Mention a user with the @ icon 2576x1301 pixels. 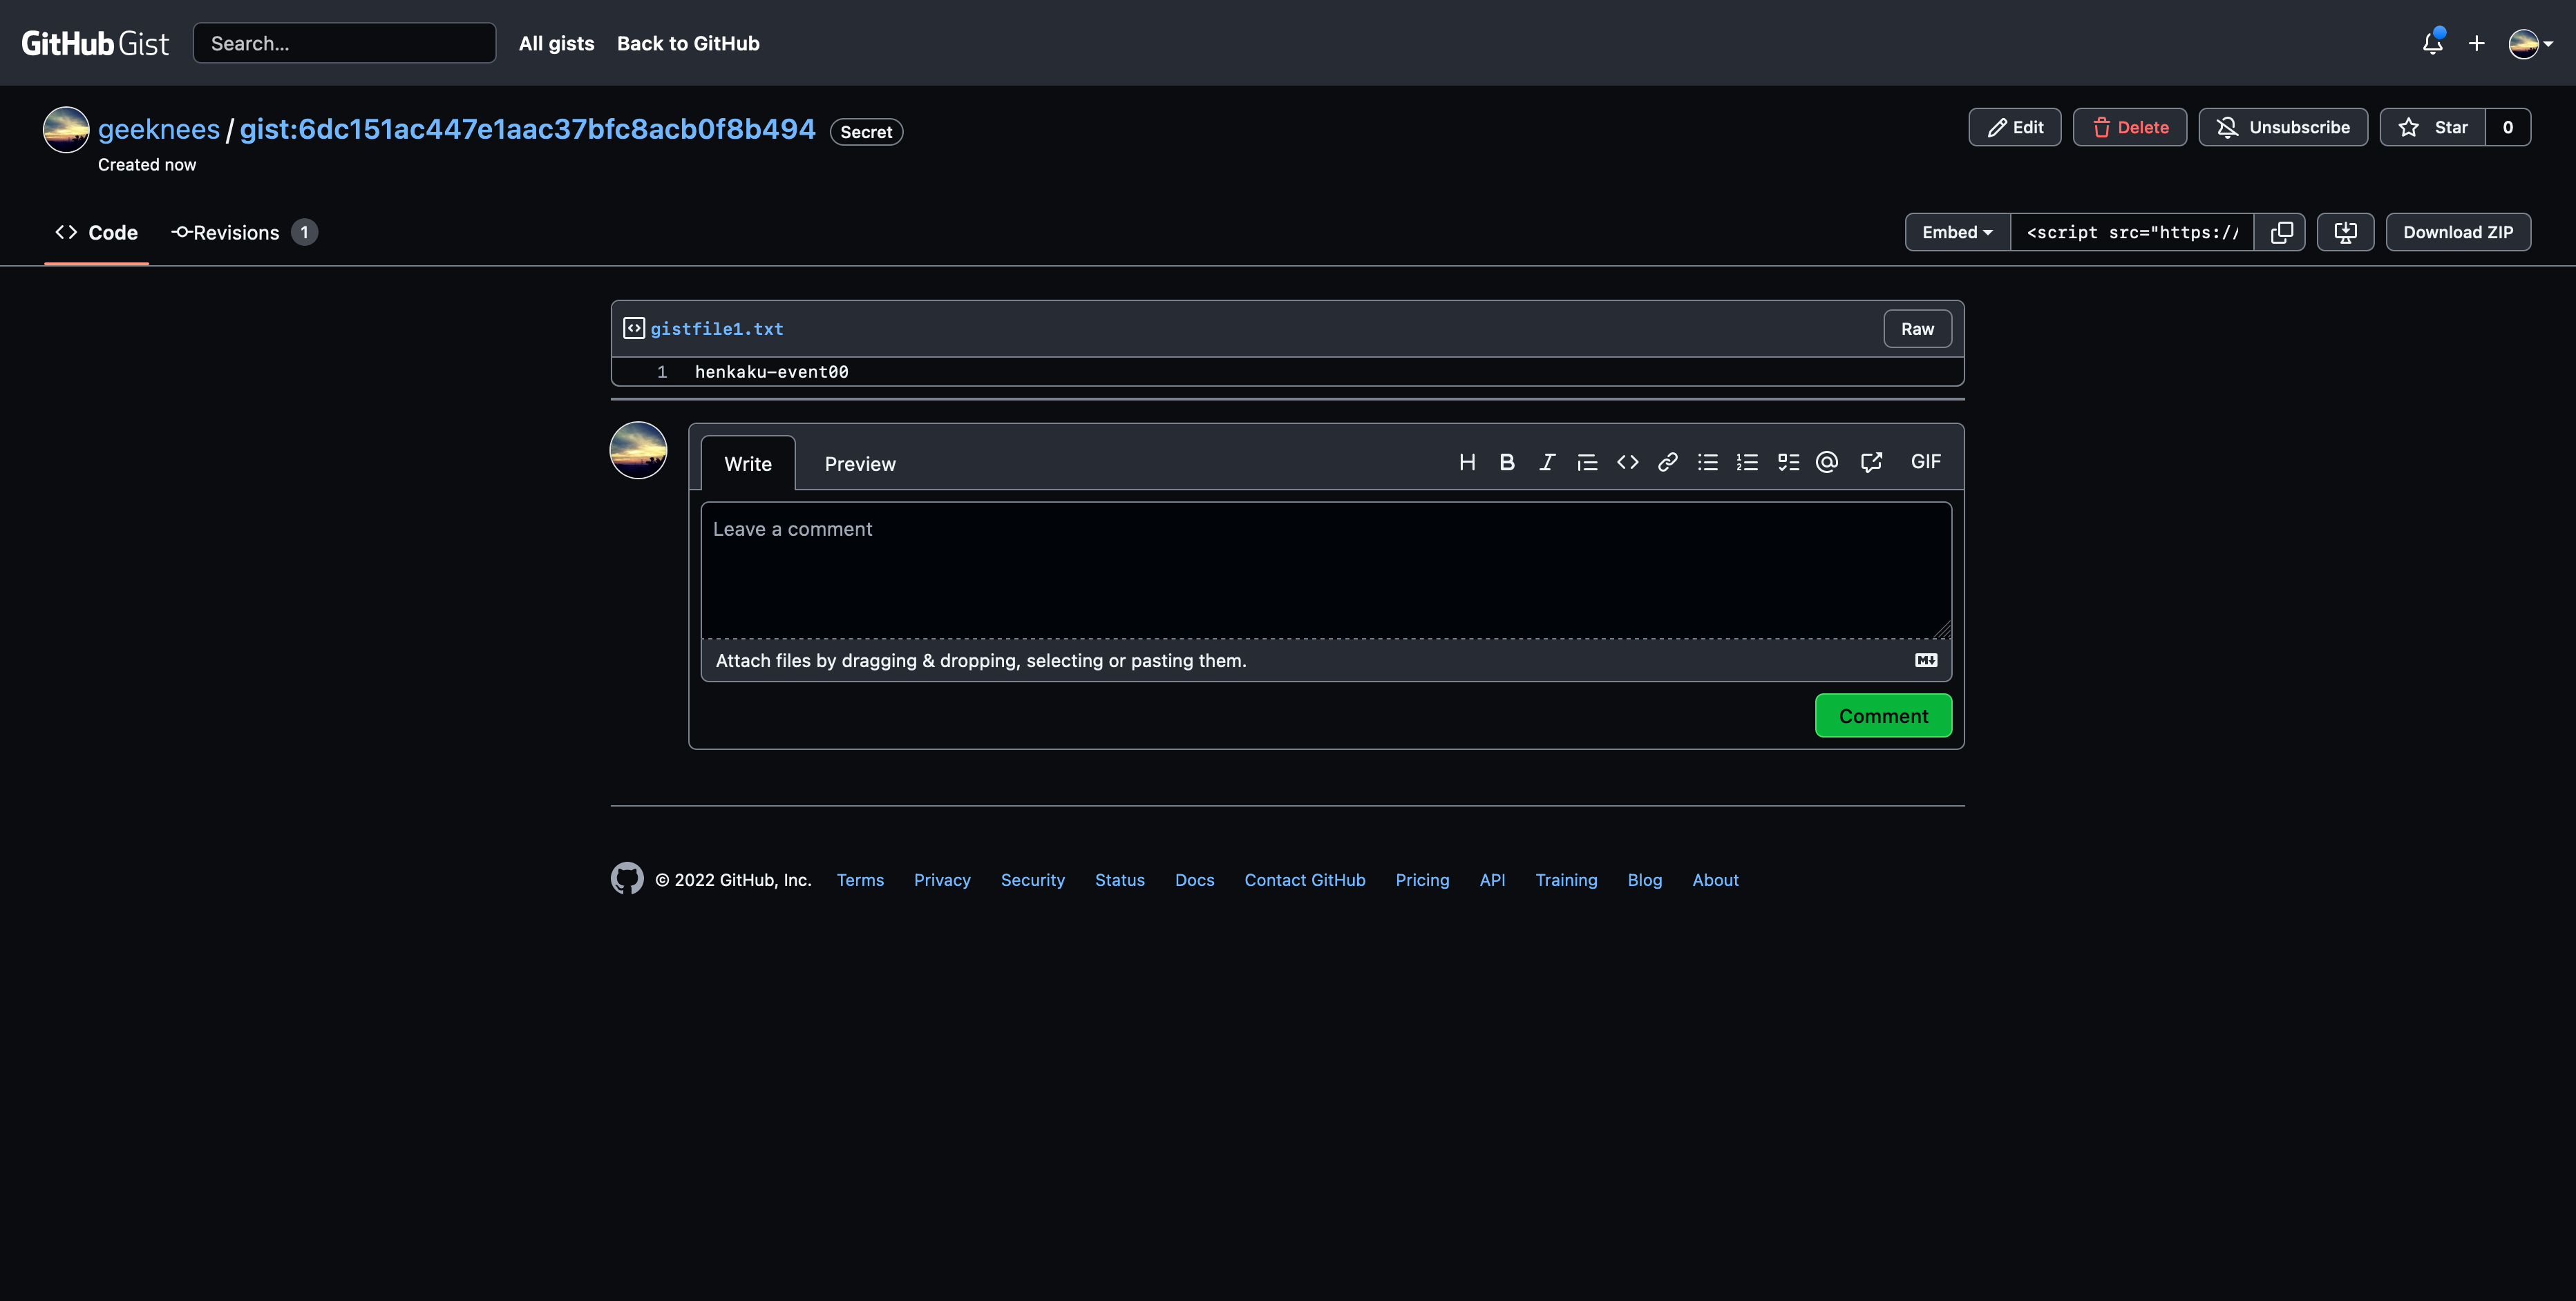point(1827,462)
